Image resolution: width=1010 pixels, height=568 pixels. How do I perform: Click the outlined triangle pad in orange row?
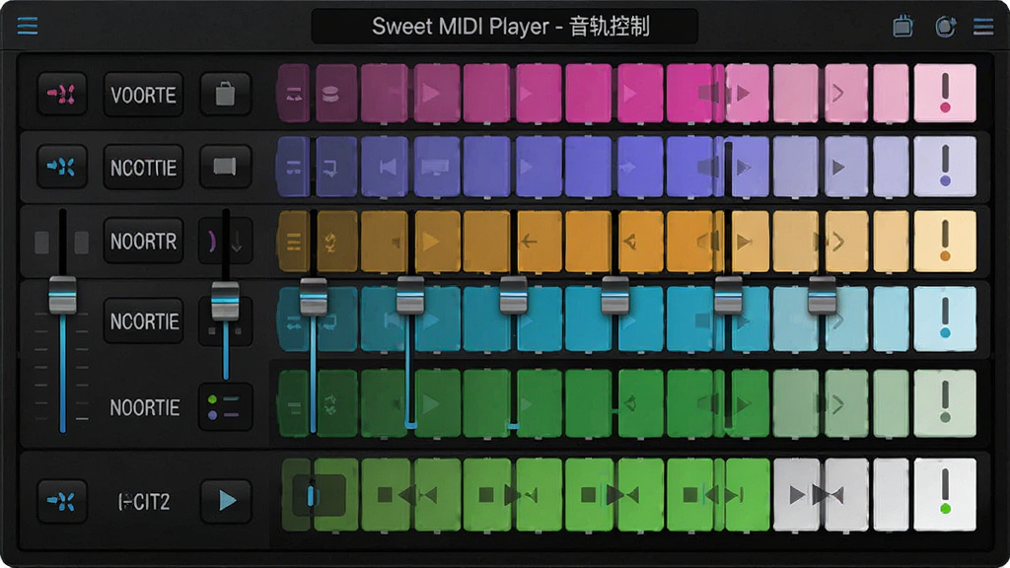[640, 242]
